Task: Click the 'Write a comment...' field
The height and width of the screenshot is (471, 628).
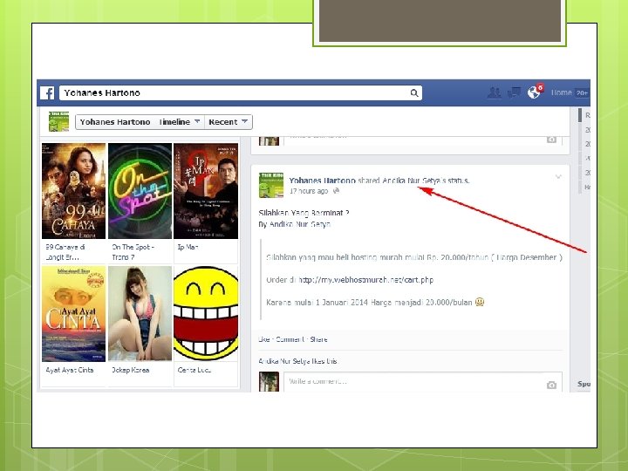Action: (423, 382)
